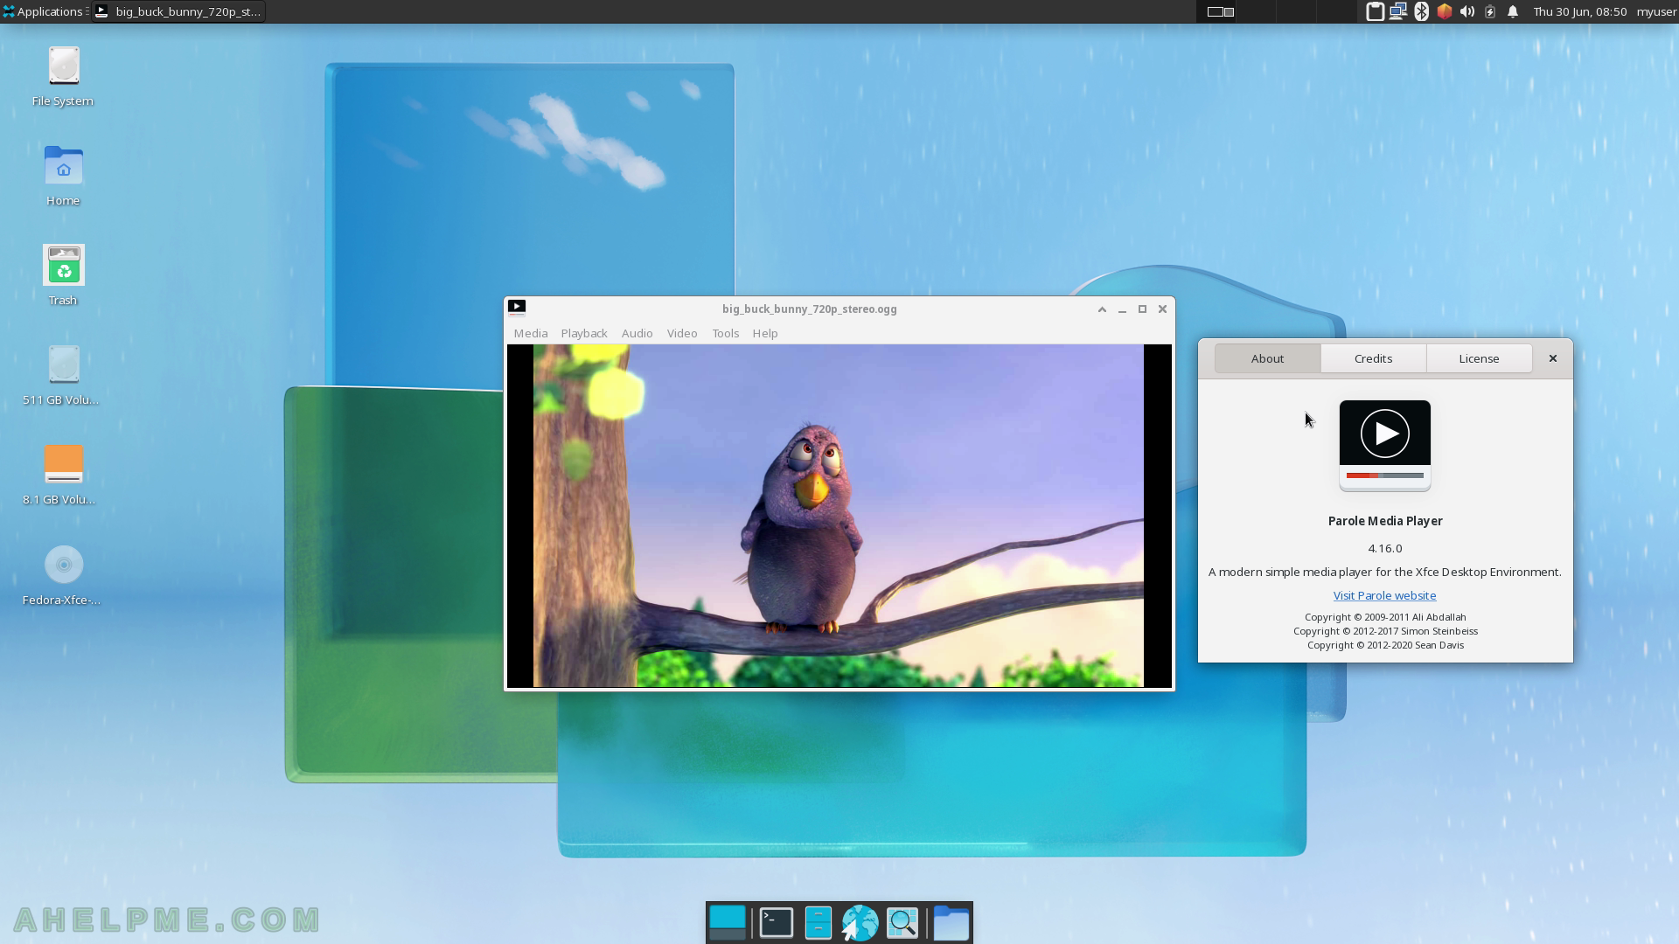Select the 511 GB Volume desktop icon
This screenshot has width=1679, height=944.
[61, 376]
